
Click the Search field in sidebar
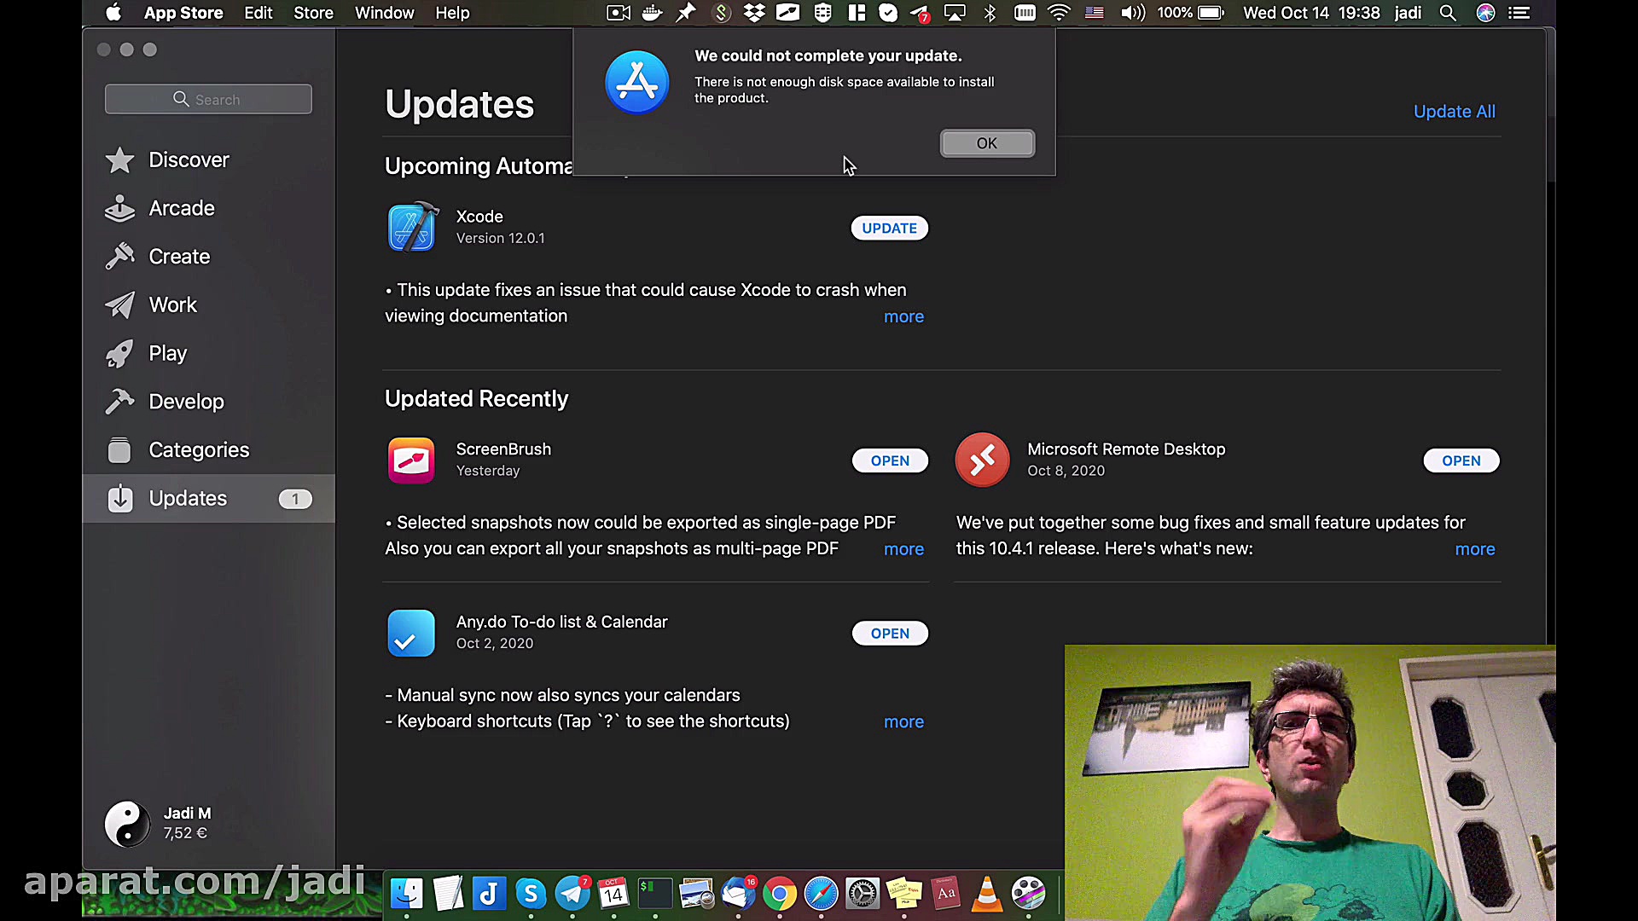[208, 99]
